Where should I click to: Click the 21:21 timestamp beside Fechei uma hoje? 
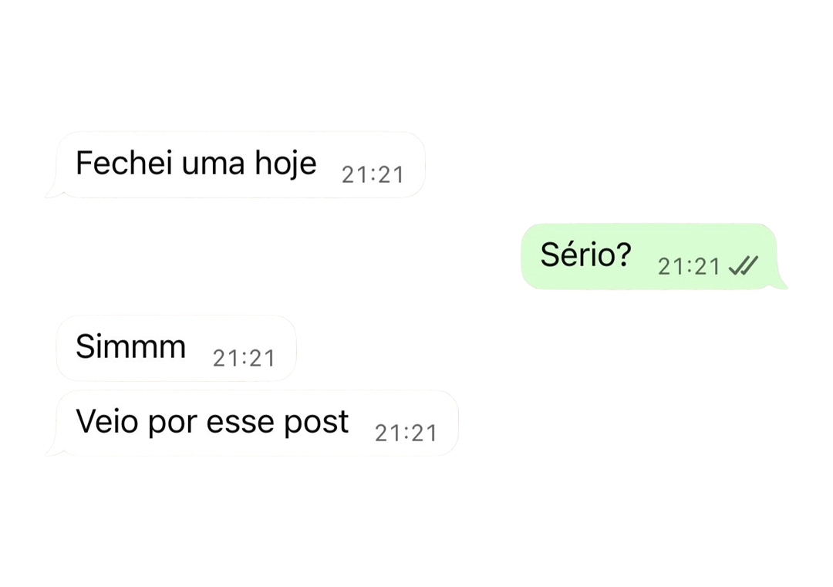pos(373,175)
